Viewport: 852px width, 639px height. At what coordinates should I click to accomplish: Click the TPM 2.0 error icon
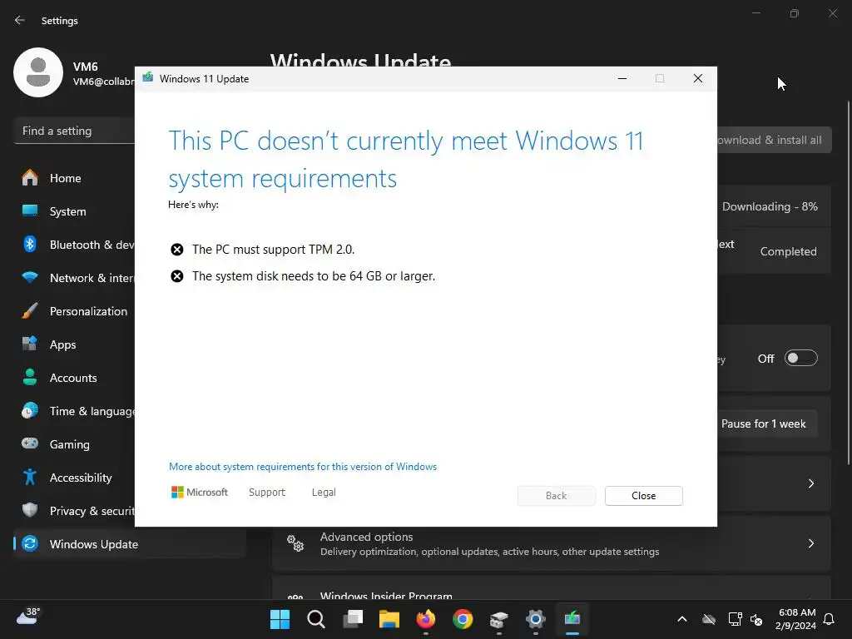tap(177, 250)
